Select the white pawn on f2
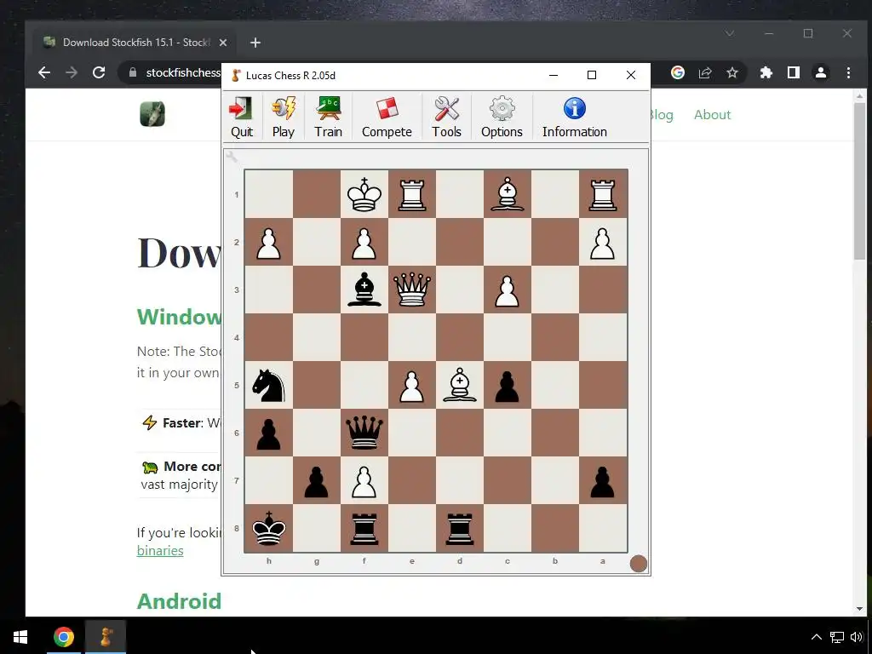Image resolution: width=872 pixels, height=654 pixels. point(364,242)
